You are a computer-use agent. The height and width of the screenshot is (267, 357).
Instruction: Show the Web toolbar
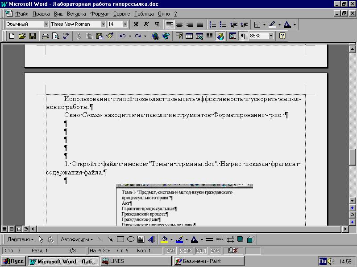click(166, 36)
